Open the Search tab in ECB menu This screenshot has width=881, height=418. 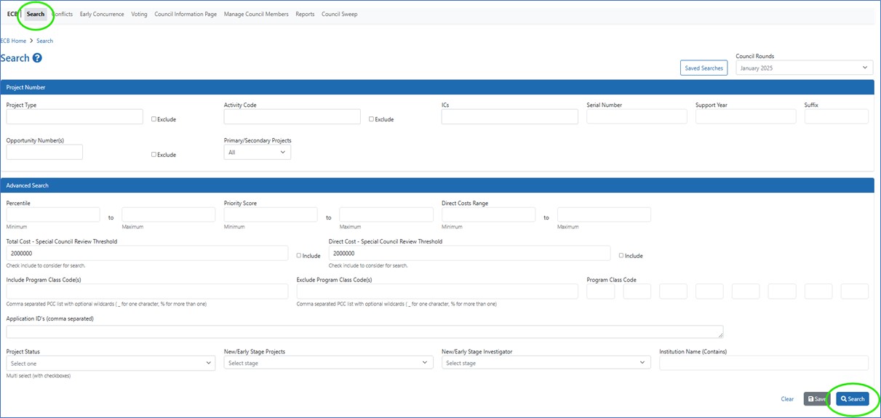tap(36, 15)
